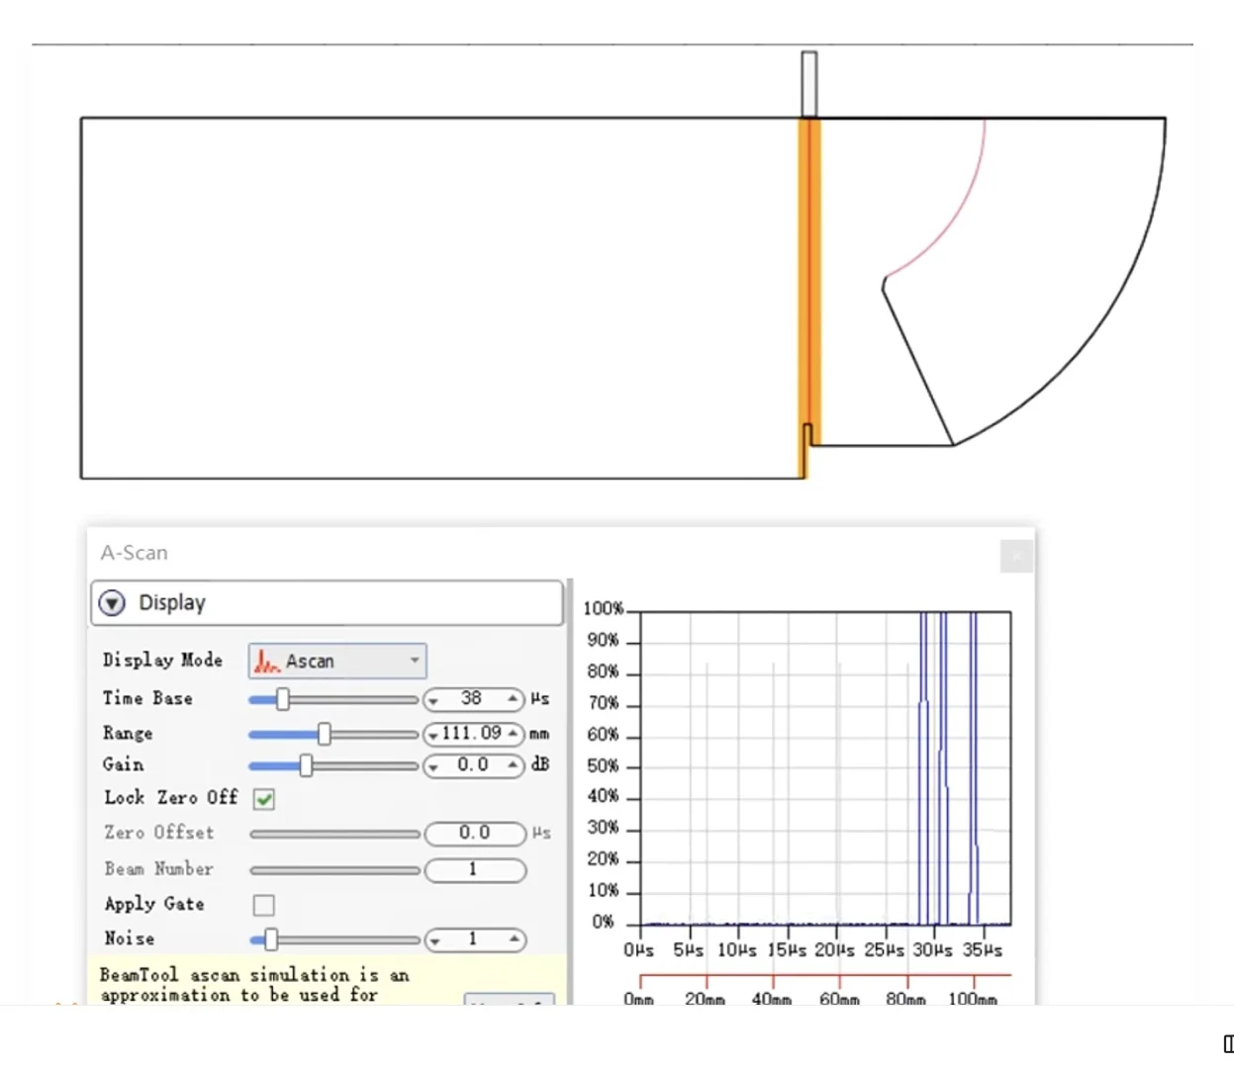
Task: Click the A-scan echo peak near 35µs
Action: (x=974, y=766)
